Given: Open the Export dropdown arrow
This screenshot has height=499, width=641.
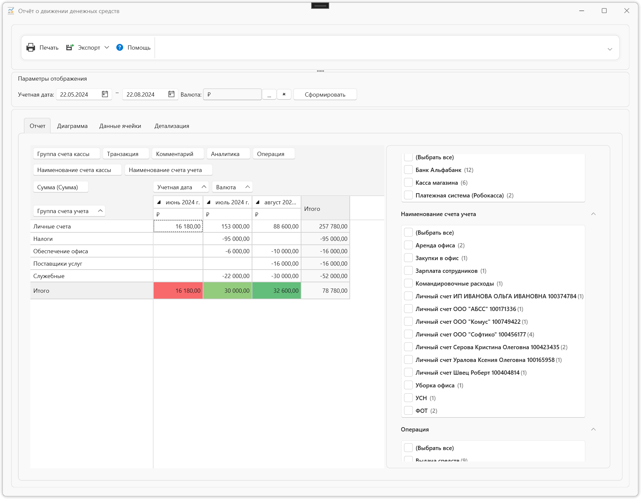Looking at the screenshot, I should (x=107, y=47).
